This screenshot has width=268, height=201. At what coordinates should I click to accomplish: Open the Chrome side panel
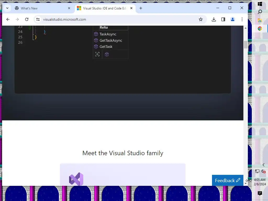click(223, 19)
